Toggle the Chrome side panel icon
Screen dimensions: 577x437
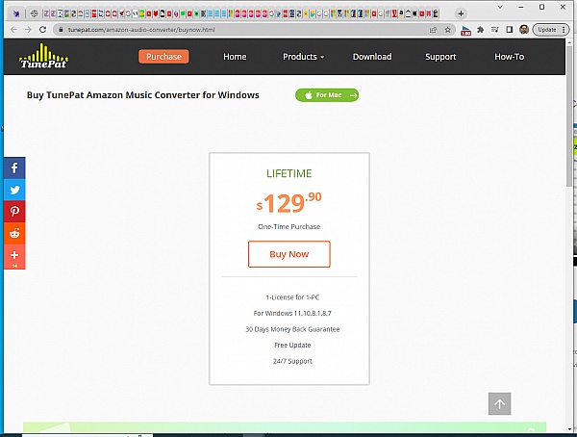click(510, 30)
